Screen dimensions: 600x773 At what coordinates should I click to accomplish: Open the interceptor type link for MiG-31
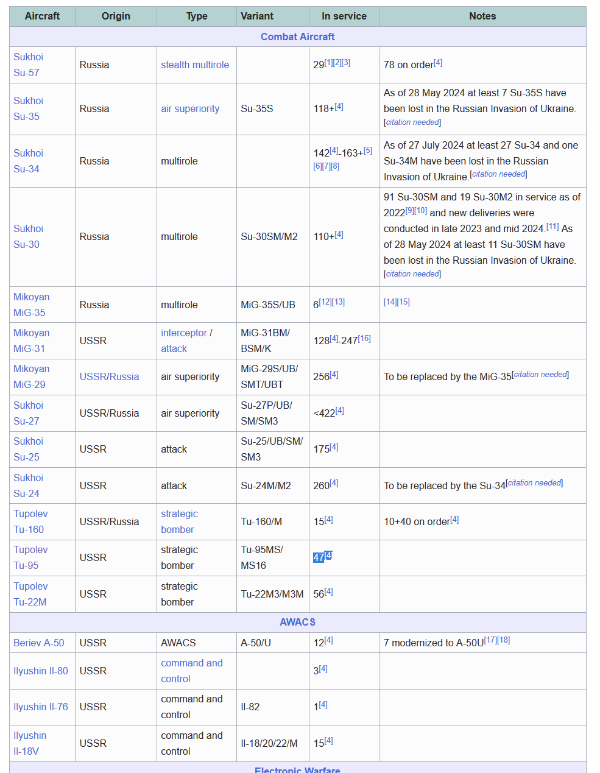coord(184,333)
